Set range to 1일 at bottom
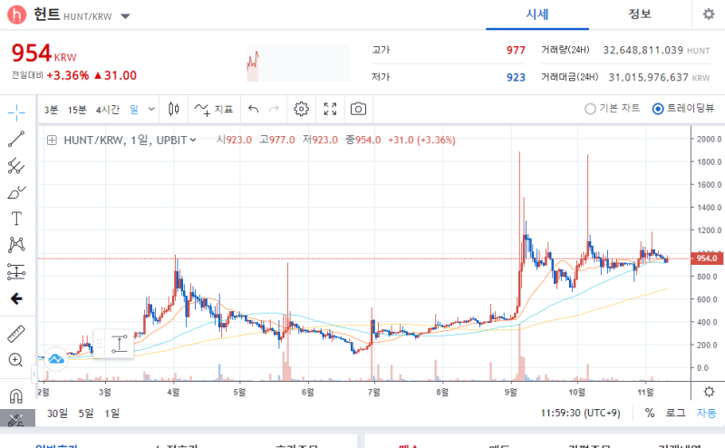 [x=111, y=414]
